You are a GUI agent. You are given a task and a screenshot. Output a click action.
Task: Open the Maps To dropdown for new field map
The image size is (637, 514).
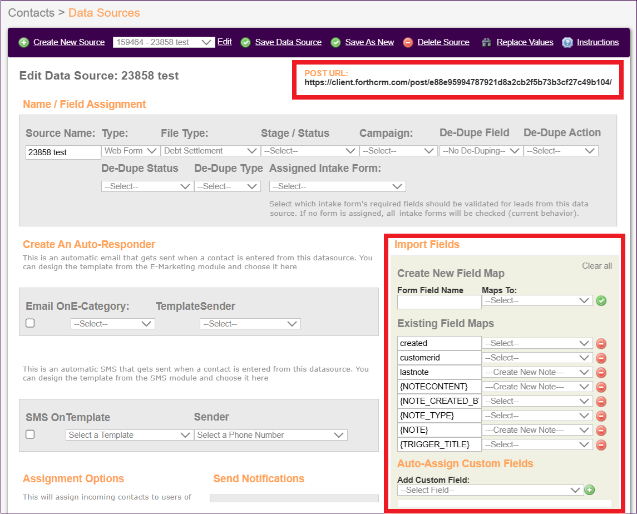click(537, 301)
